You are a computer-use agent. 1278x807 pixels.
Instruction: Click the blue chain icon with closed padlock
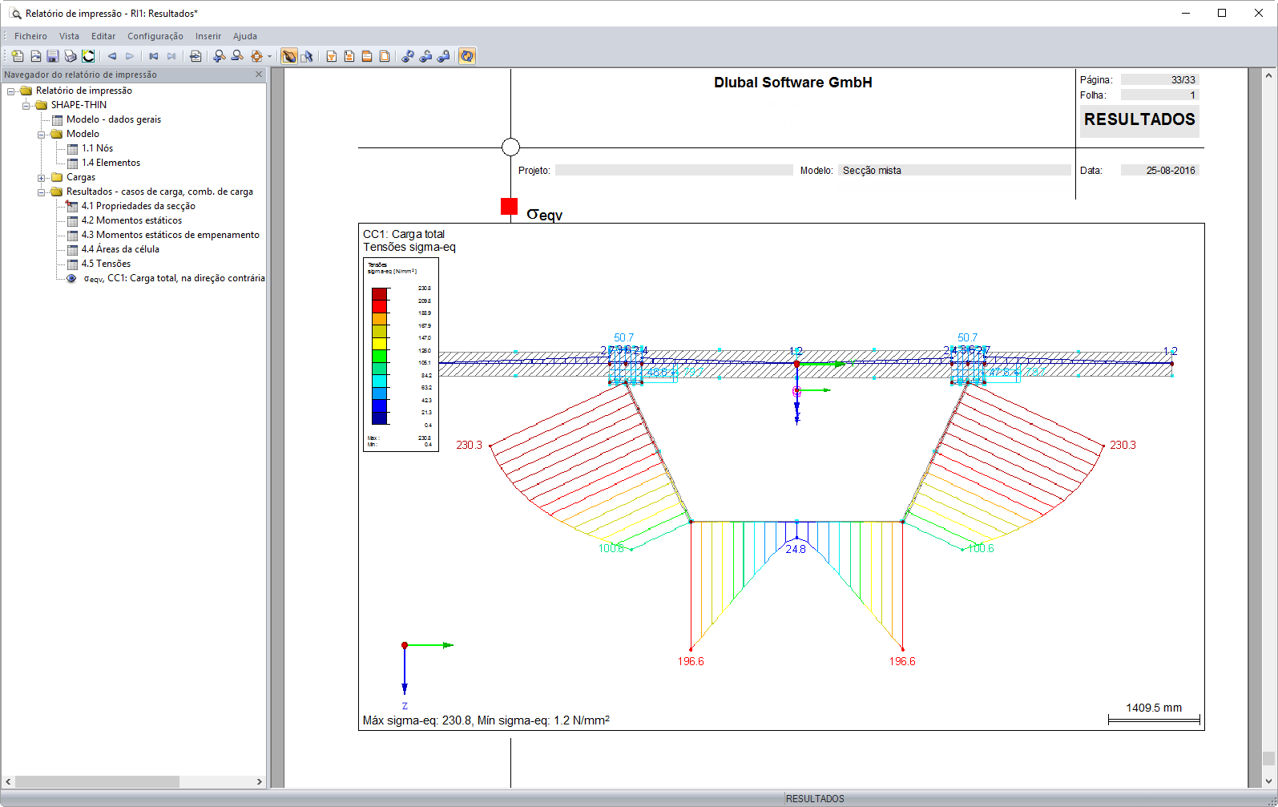point(443,56)
